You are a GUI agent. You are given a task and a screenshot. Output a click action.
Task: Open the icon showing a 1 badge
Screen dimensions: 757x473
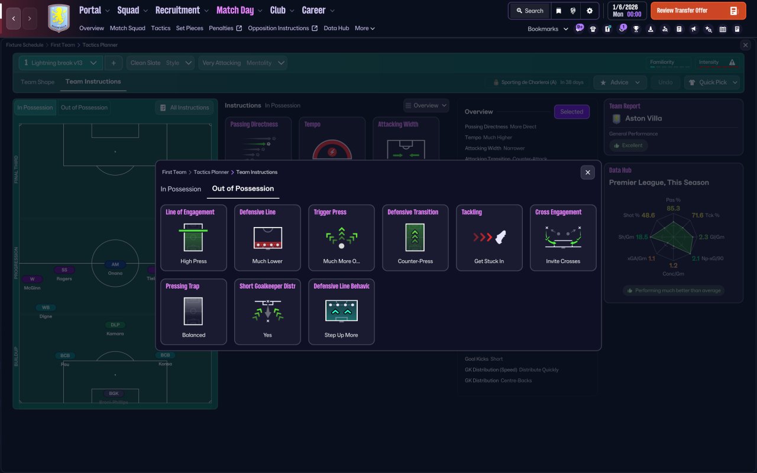622,28
